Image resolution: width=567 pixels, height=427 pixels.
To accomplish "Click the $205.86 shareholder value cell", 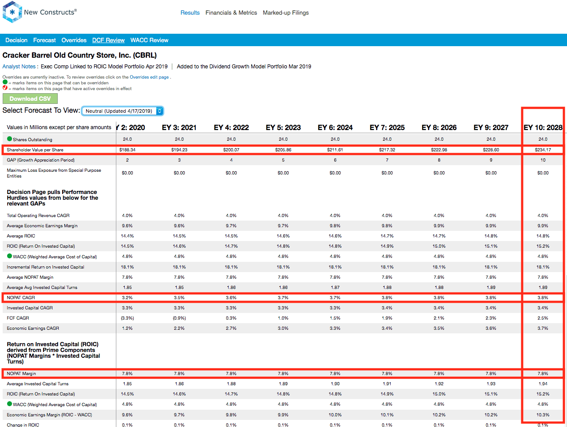I will (x=283, y=150).
